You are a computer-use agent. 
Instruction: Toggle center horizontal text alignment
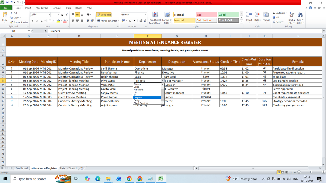pos(77,21)
